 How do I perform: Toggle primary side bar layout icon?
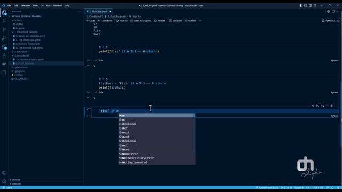coord(301,6)
